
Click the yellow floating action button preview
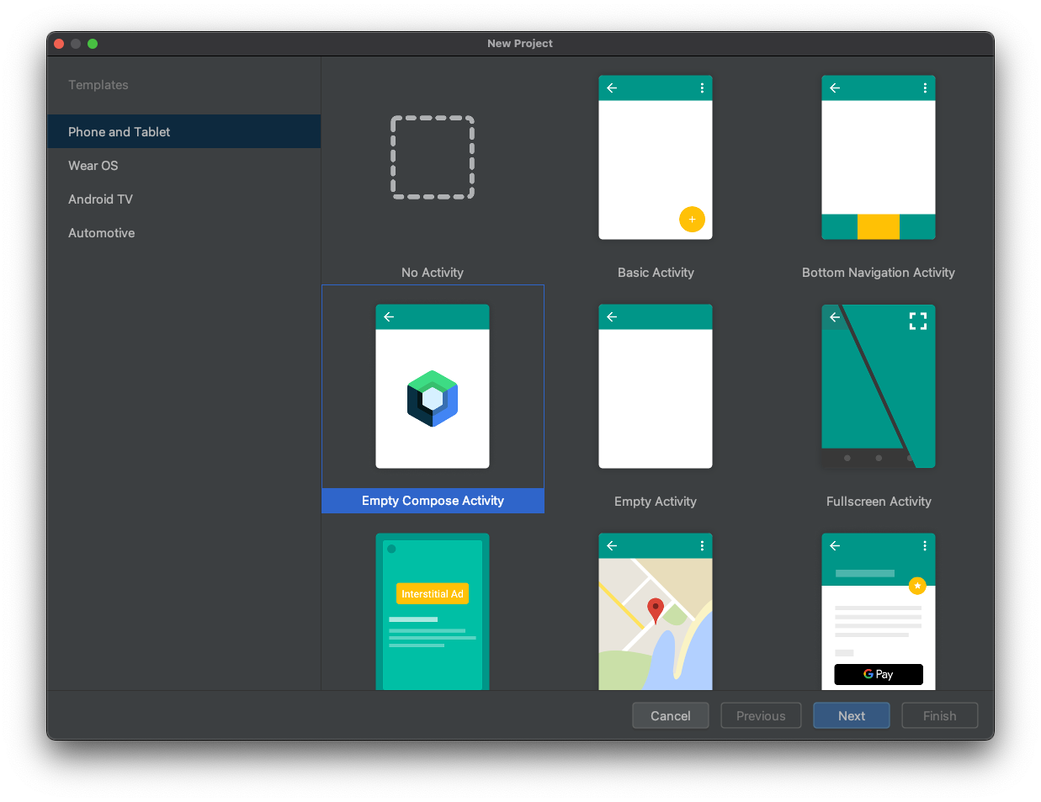(x=692, y=220)
